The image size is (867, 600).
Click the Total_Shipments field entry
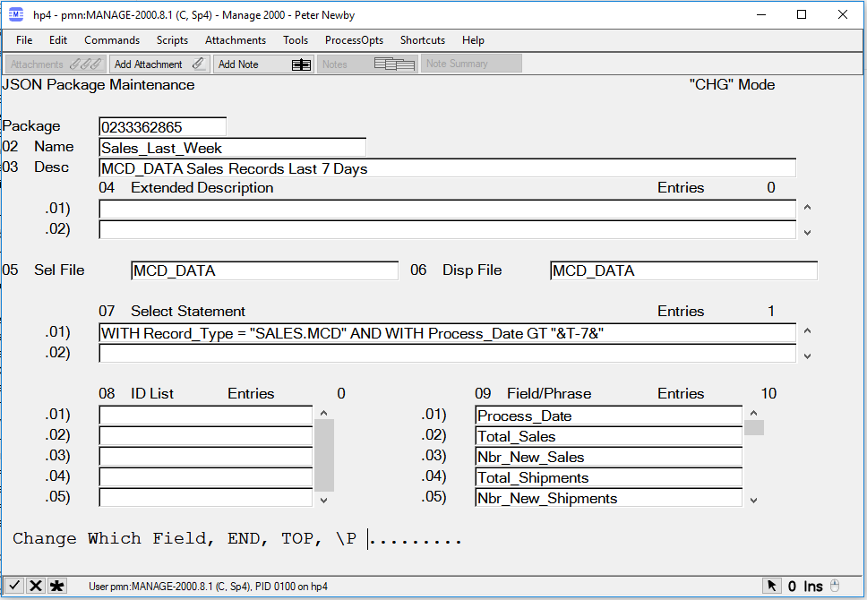point(609,476)
